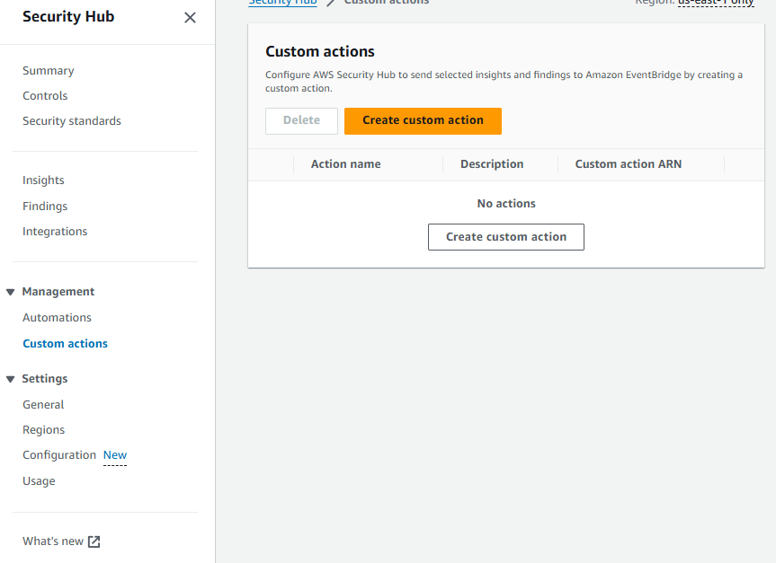Click the Custom actions panel heading
This screenshot has height=563, width=776.
click(x=320, y=52)
